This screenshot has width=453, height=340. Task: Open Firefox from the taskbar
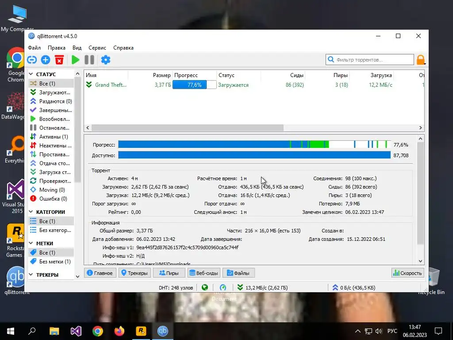119,331
